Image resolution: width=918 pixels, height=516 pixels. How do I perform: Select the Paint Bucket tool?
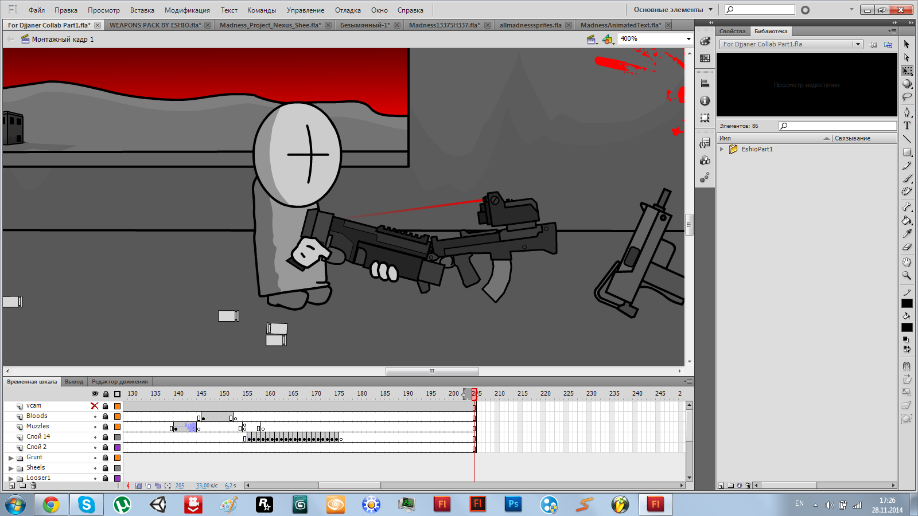point(907,220)
